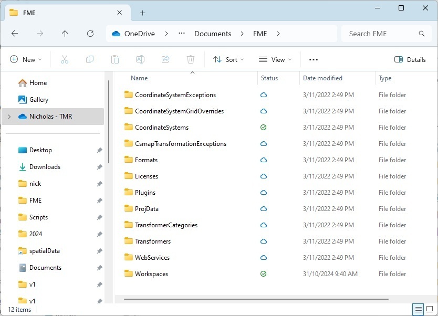This screenshot has width=438, height=316.
Task: Switch to large thumbnails view icon
Action: (430, 309)
